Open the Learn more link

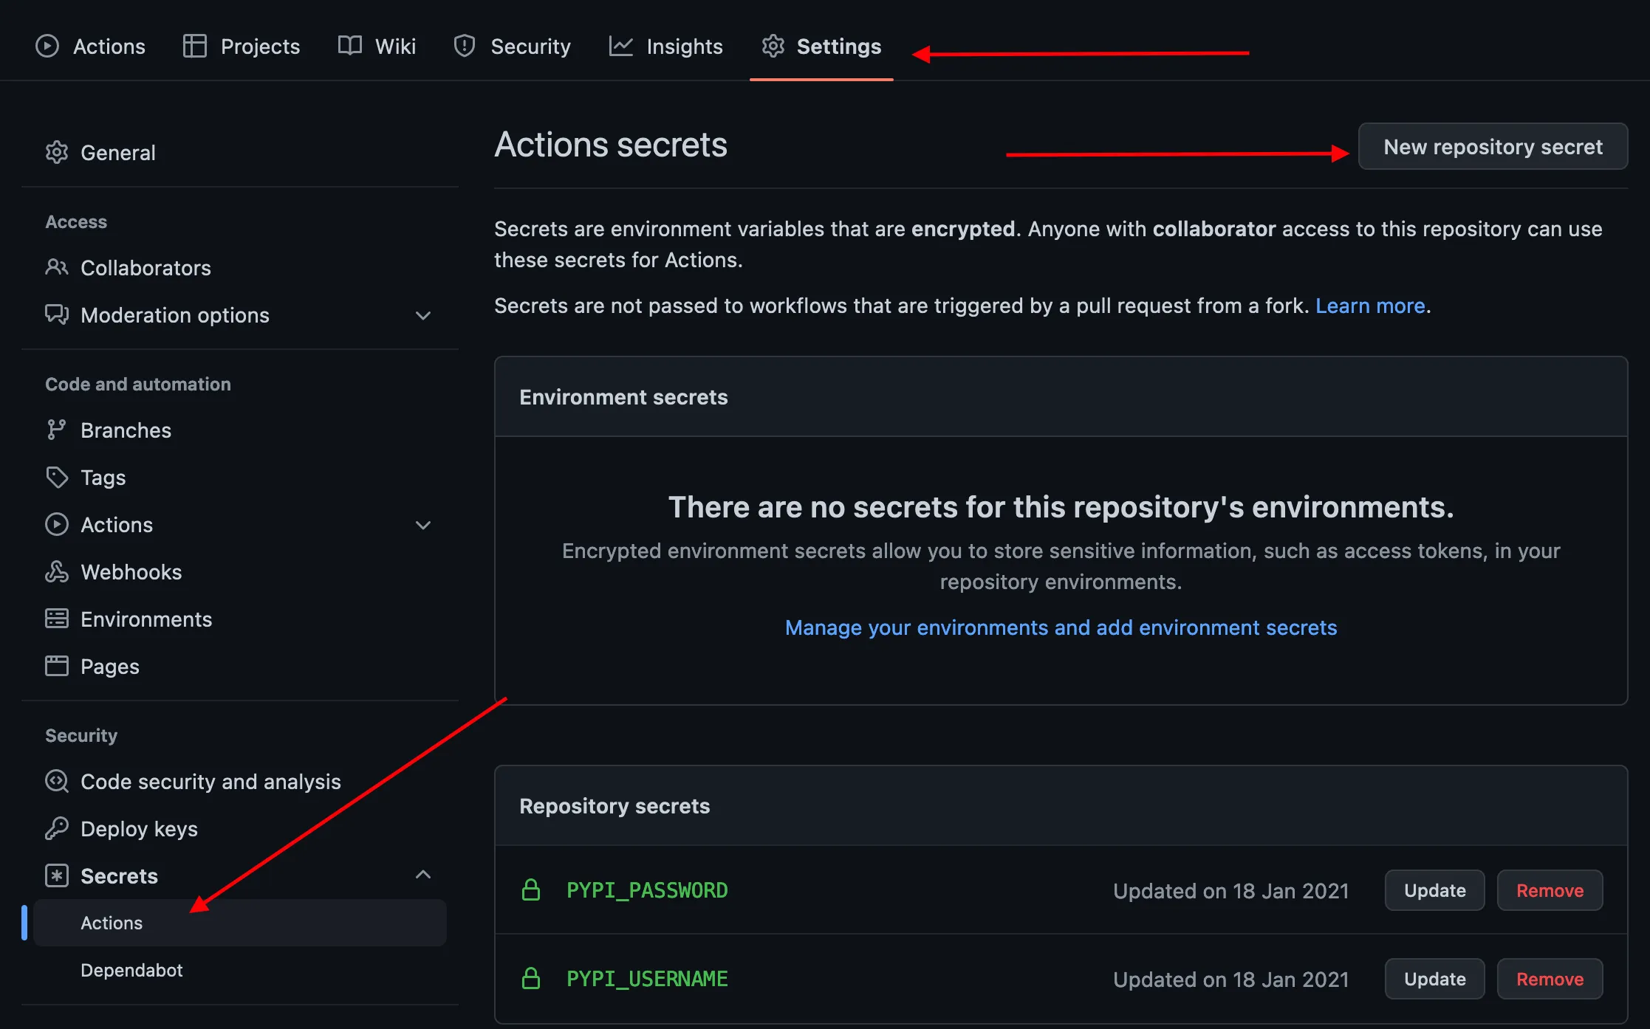click(x=1370, y=306)
